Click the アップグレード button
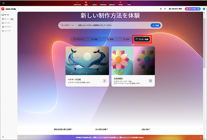This screenshot has height=140, width=207. [x=193, y=9]
